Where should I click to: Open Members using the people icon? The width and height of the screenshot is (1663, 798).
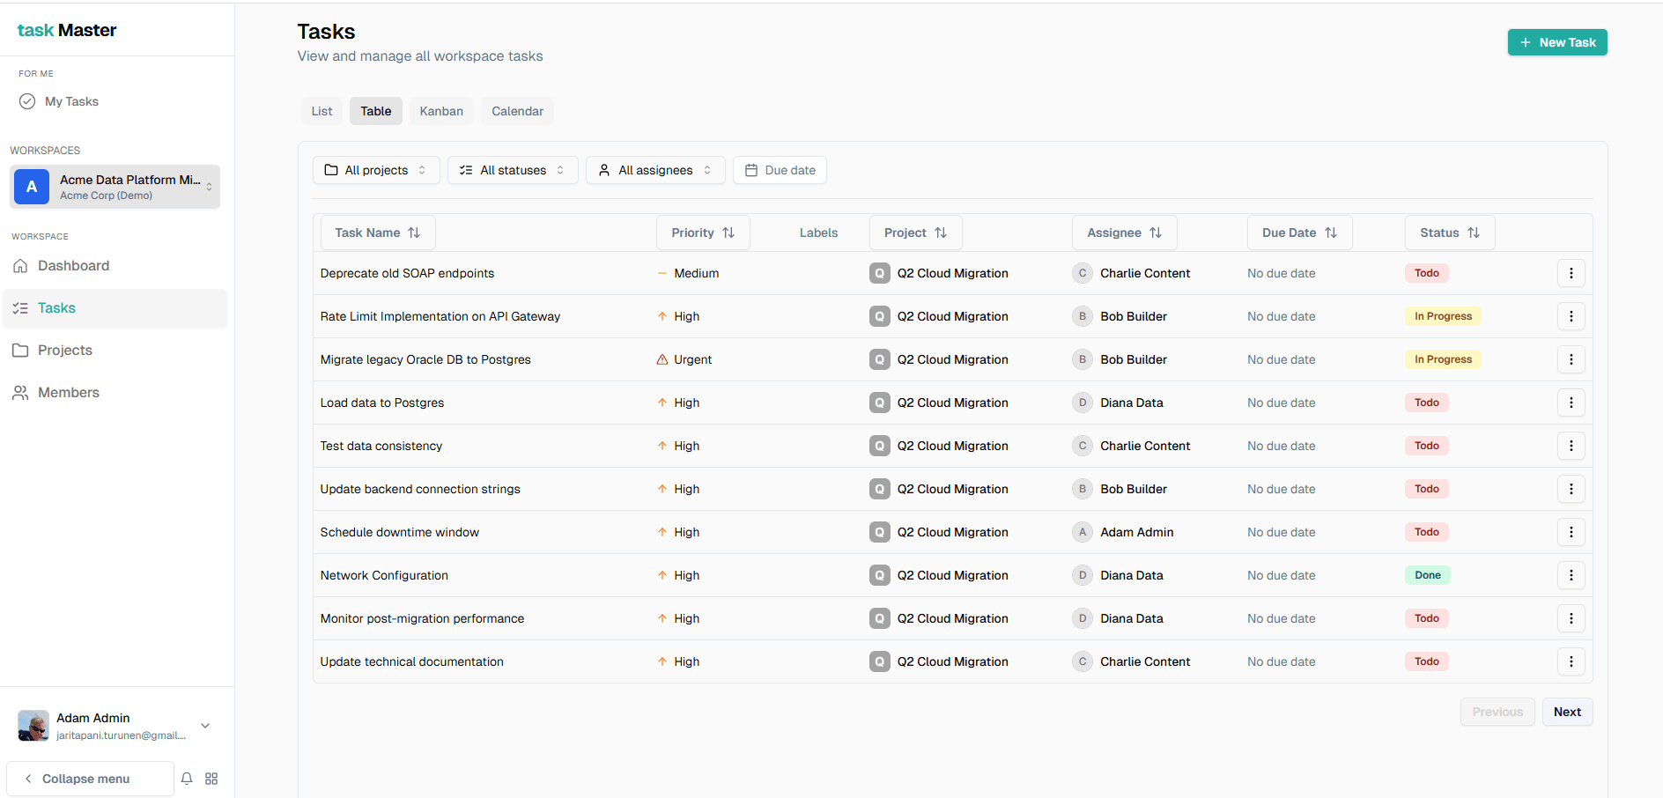tap(21, 392)
